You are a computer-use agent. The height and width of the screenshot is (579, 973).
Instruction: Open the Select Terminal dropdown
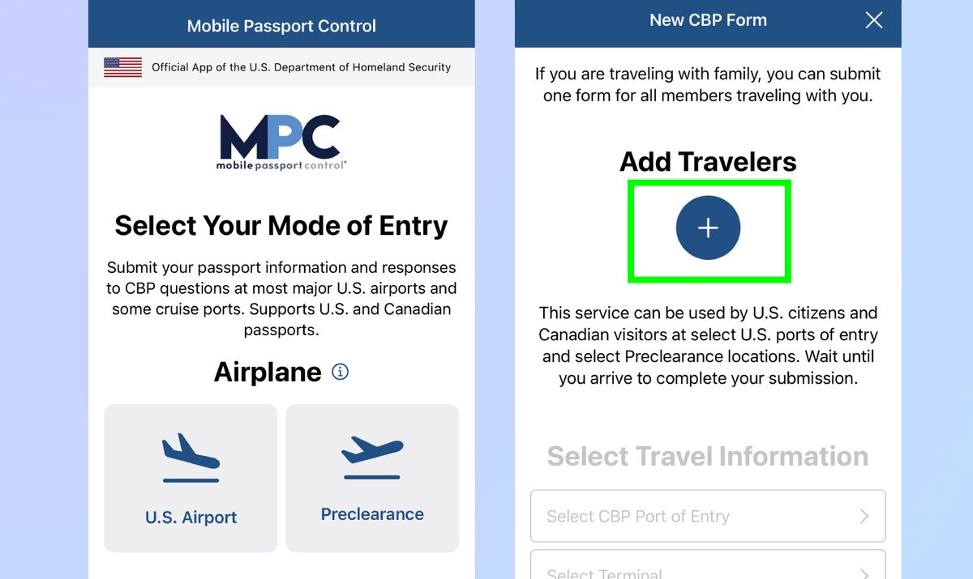[x=708, y=571]
